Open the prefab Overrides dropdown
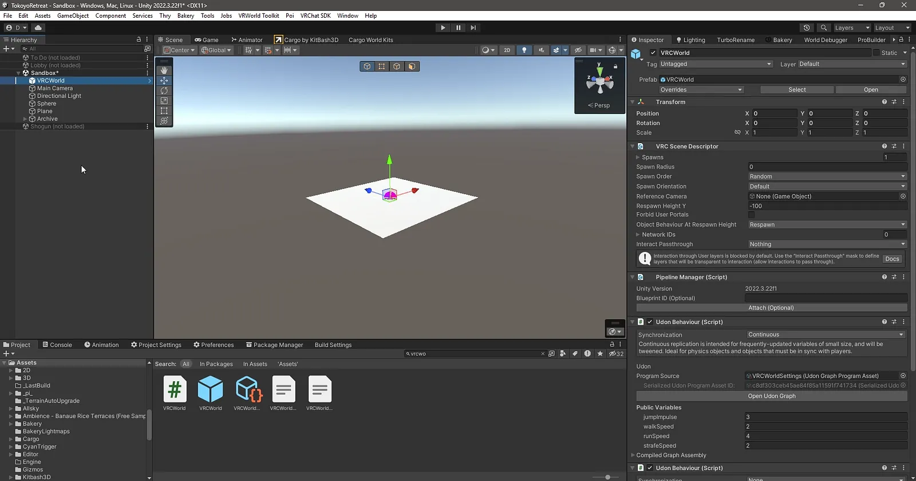This screenshot has width=916, height=481. click(701, 90)
